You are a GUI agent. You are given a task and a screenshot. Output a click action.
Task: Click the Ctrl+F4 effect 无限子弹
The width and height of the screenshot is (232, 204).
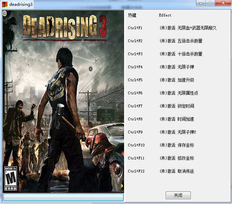pyautogui.click(x=186, y=67)
